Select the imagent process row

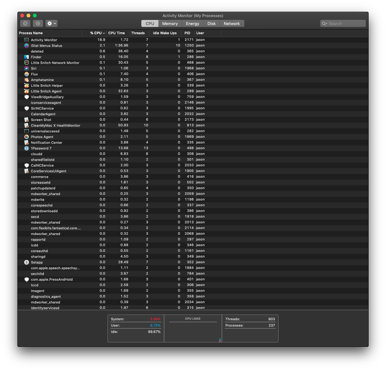pyautogui.click(x=193, y=291)
